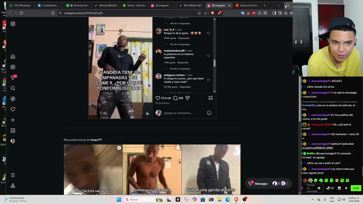363x204 pixels.
Task: Bookmark this page in address bar
Action: click(x=53, y=13)
